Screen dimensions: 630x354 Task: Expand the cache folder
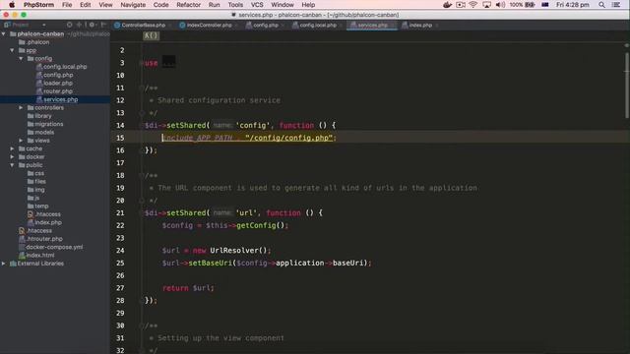coord(13,148)
